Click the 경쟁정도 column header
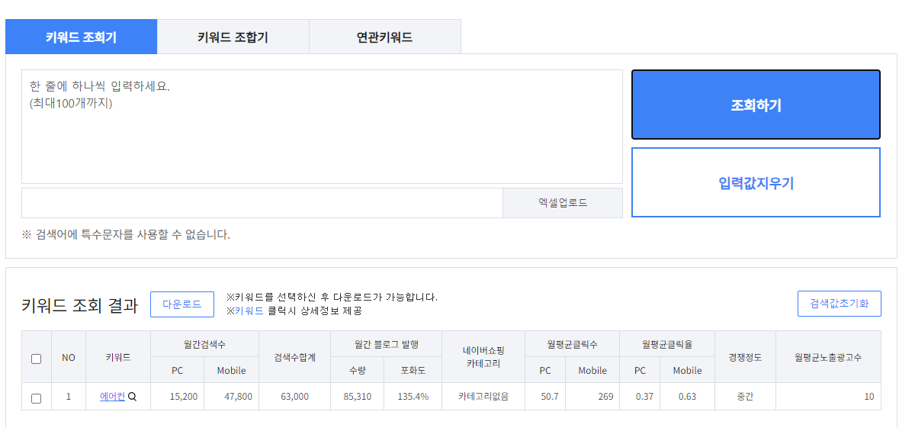This screenshot has width=899, height=428. [x=745, y=358]
